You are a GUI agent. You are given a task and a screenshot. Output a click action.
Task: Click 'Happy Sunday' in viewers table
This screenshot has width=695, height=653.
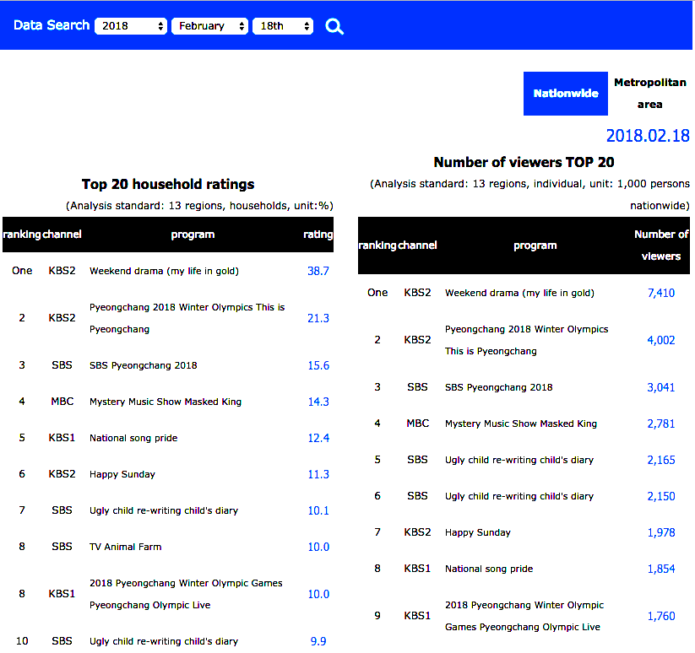(478, 533)
